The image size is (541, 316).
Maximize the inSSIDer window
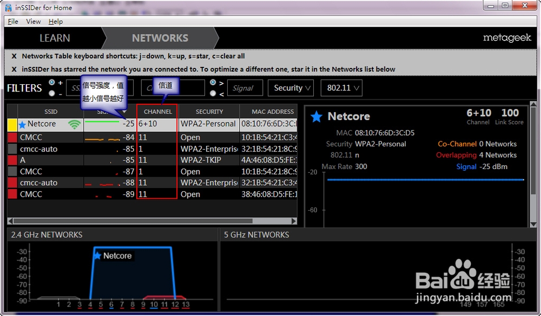click(505, 5)
